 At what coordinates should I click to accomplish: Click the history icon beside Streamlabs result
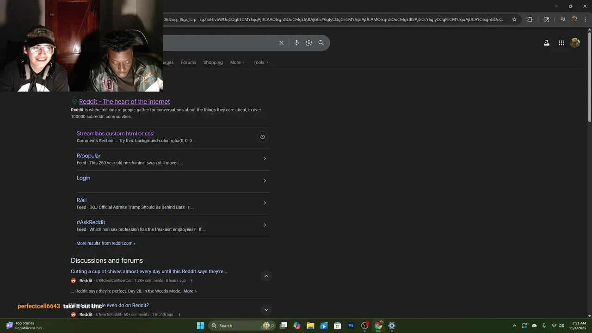(x=262, y=137)
